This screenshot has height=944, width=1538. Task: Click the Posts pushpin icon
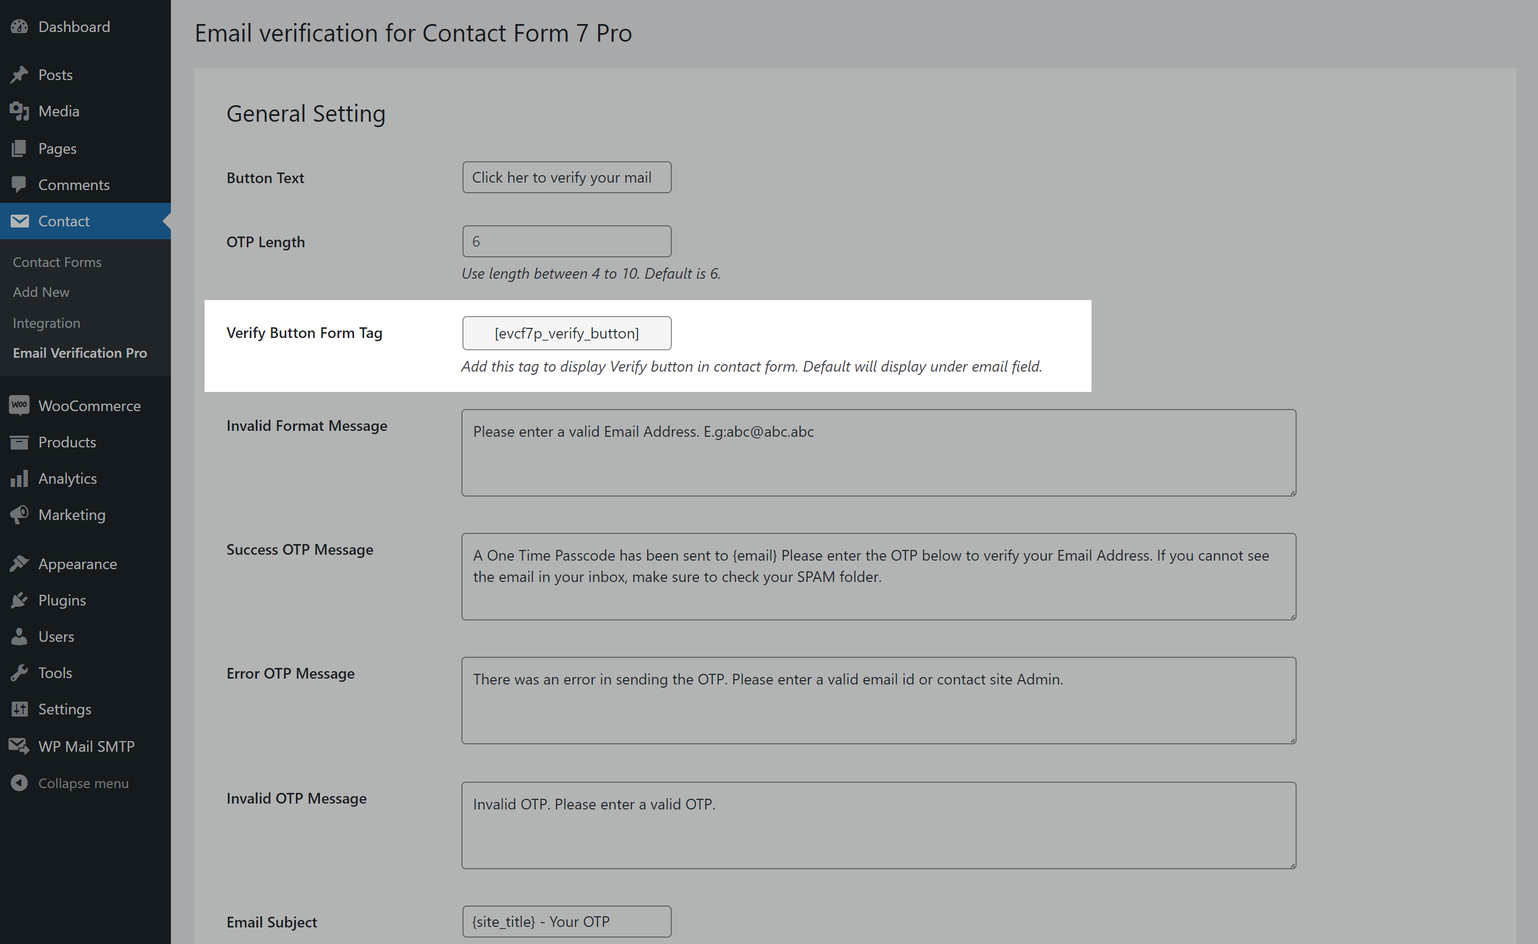pos(19,75)
